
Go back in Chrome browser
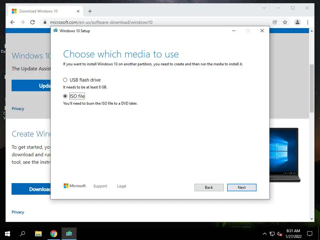pos(12,22)
